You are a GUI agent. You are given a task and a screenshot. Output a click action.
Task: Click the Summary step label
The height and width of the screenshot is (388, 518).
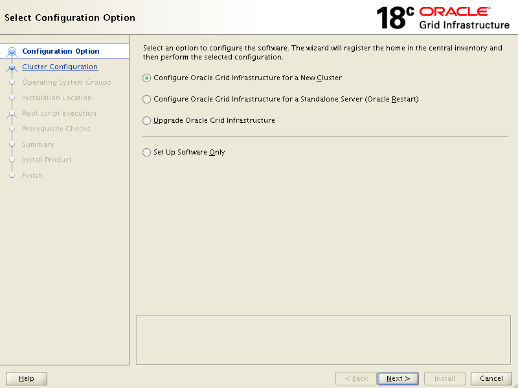coord(38,144)
